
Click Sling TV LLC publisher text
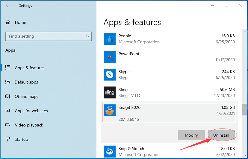click(130, 95)
